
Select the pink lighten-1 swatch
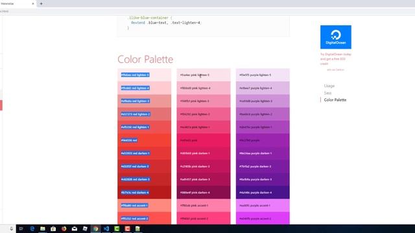(x=204, y=127)
